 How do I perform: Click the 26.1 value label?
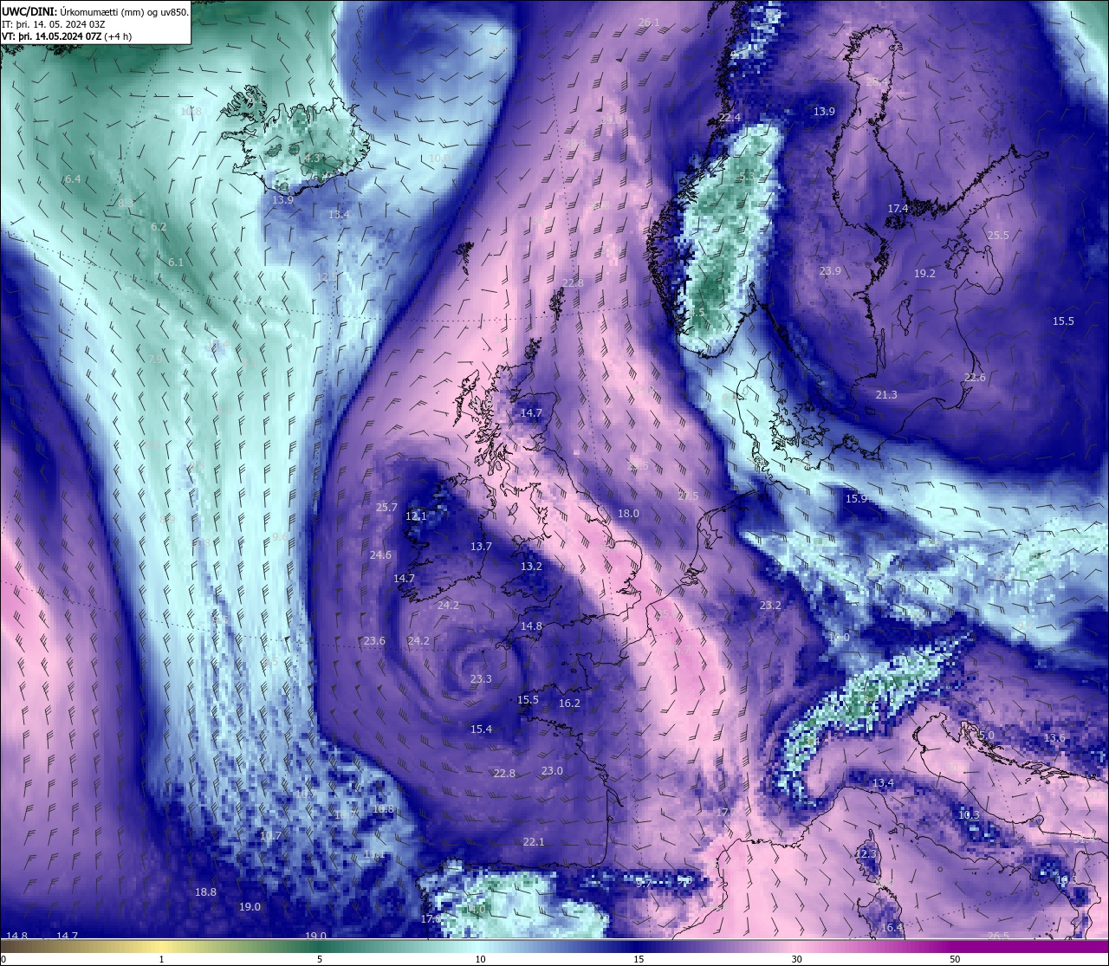coord(649,22)
